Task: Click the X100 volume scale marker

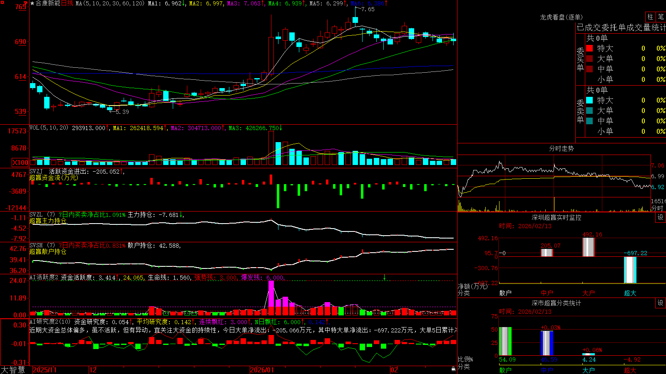Action: point(20,162)
